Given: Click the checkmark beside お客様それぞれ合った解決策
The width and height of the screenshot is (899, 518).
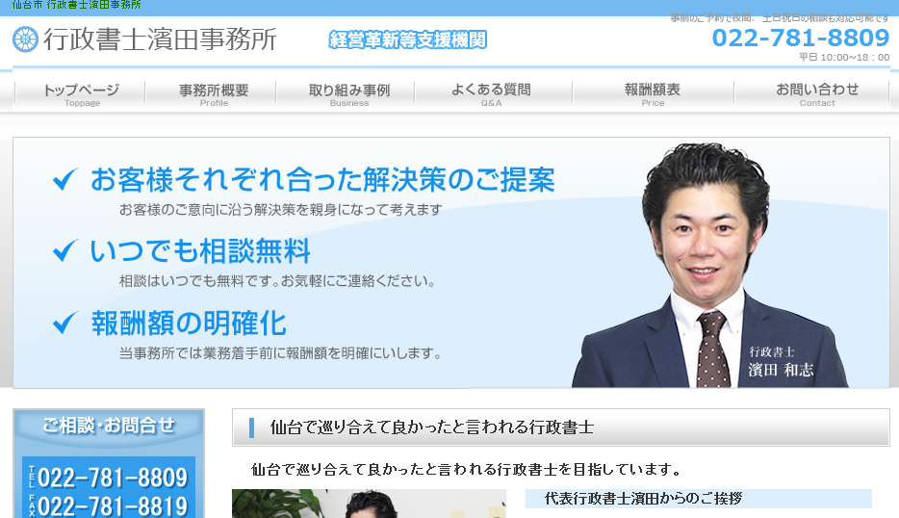Looking at the screenshot, I should pos(64,179).
